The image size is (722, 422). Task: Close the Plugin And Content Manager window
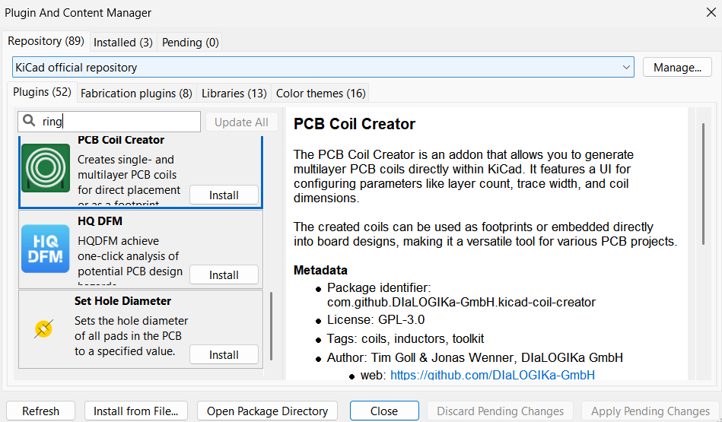[711, 12]
